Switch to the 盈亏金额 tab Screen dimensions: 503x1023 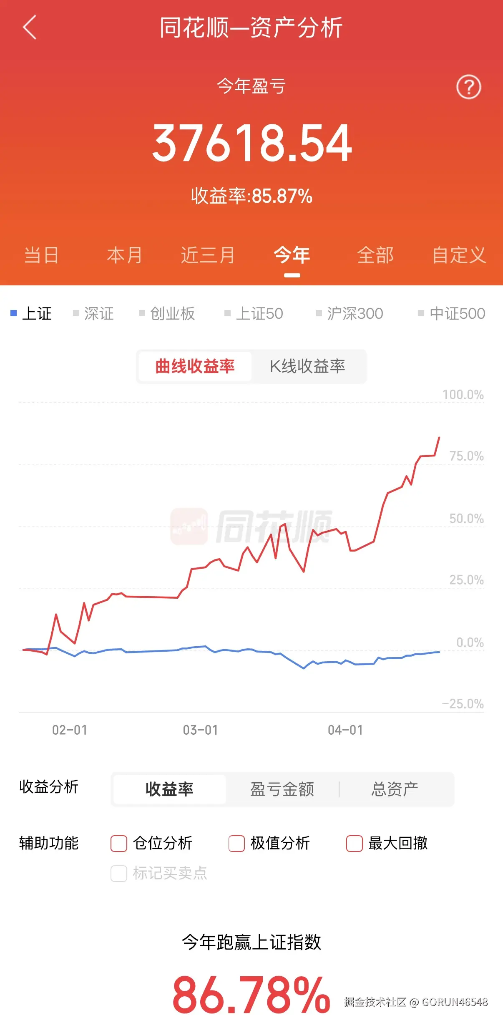[x=282, y=789]
